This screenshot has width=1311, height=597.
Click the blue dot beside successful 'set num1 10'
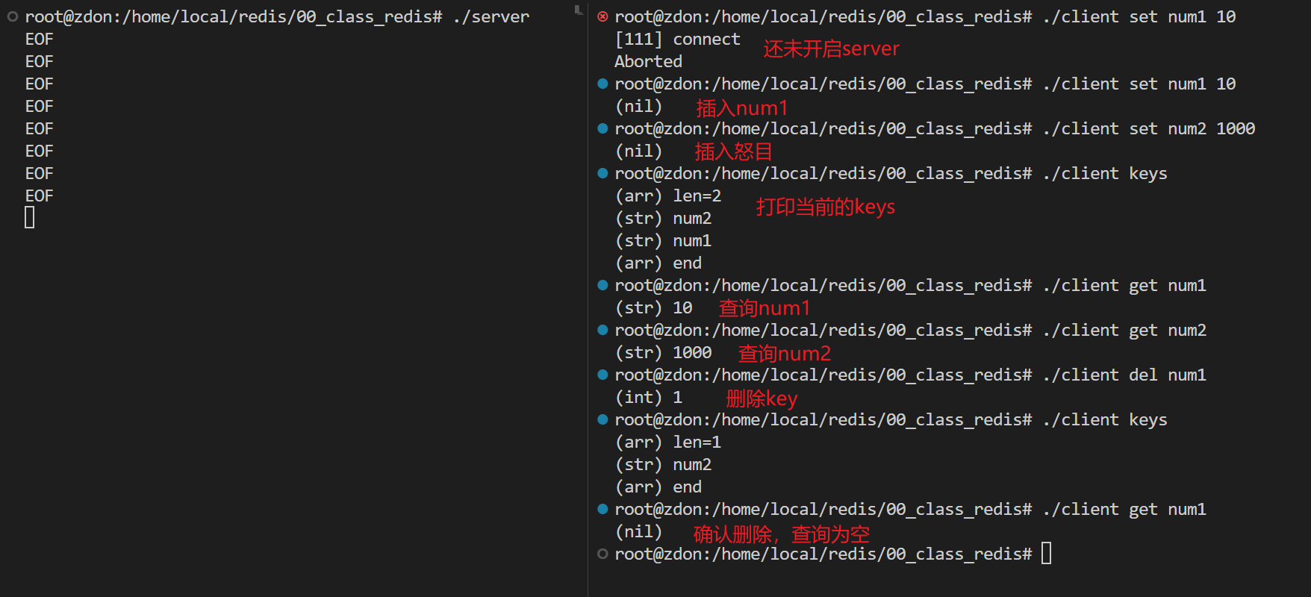click(x=602, y=84)
